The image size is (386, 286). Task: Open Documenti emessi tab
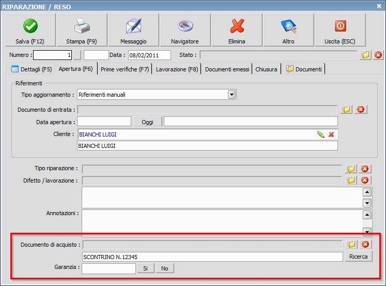point(227,69)
